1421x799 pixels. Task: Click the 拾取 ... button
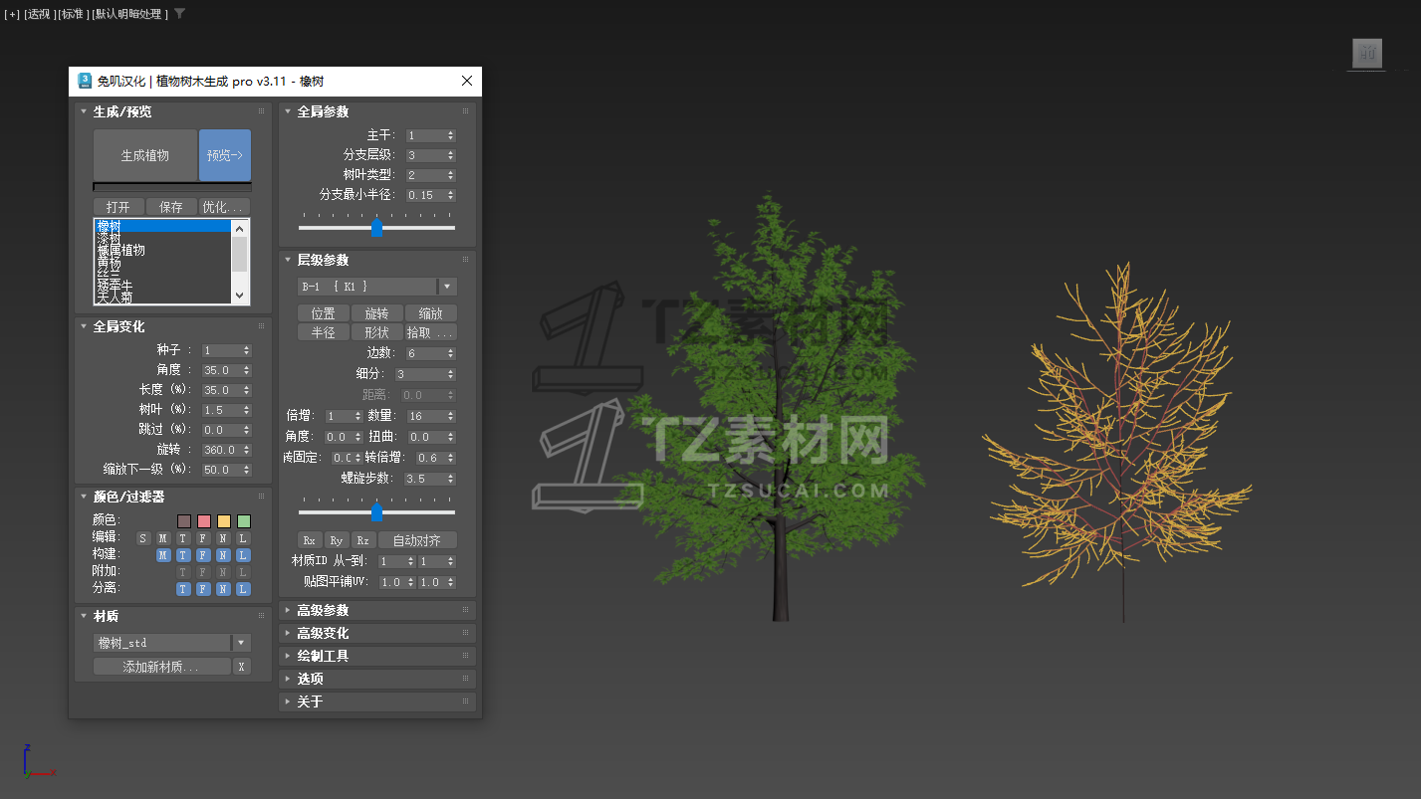(x=431, y=332)
